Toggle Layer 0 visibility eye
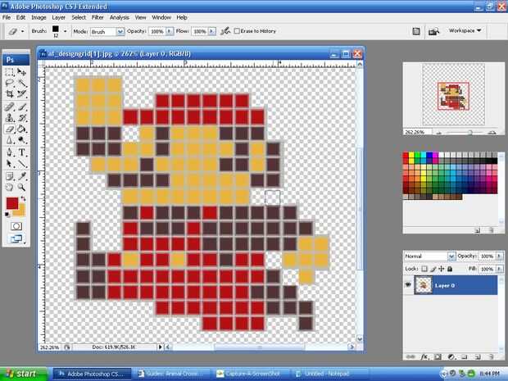508x381 pixels. tap(408, 285)
